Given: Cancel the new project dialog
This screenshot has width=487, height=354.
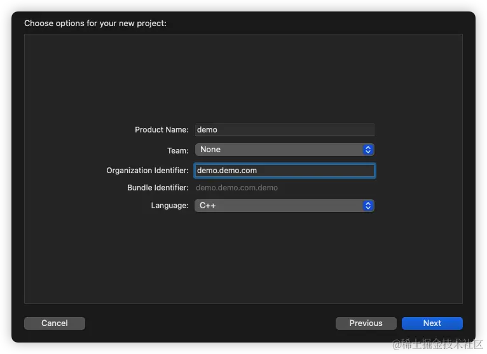Looking at the screenshot, I should 55,323.
